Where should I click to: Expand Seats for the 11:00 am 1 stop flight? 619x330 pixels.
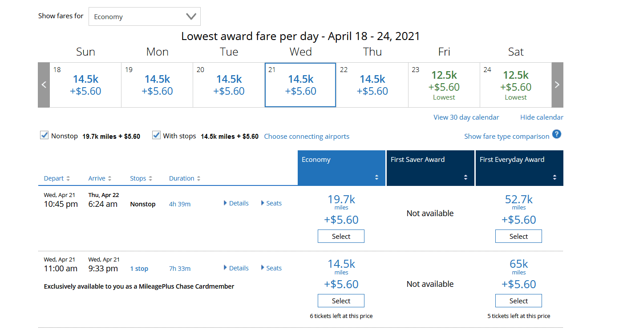tap(271, 268)
